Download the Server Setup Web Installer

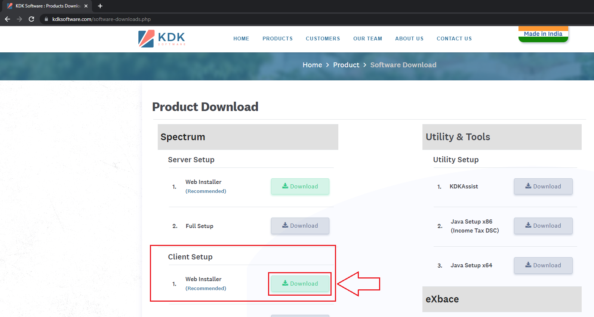(300, 186)
